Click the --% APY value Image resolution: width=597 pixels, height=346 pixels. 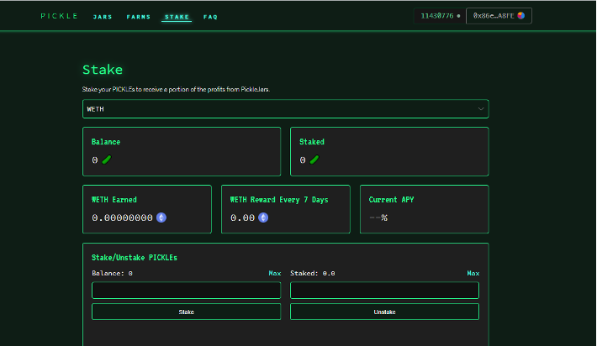click(x=378, y=218)
